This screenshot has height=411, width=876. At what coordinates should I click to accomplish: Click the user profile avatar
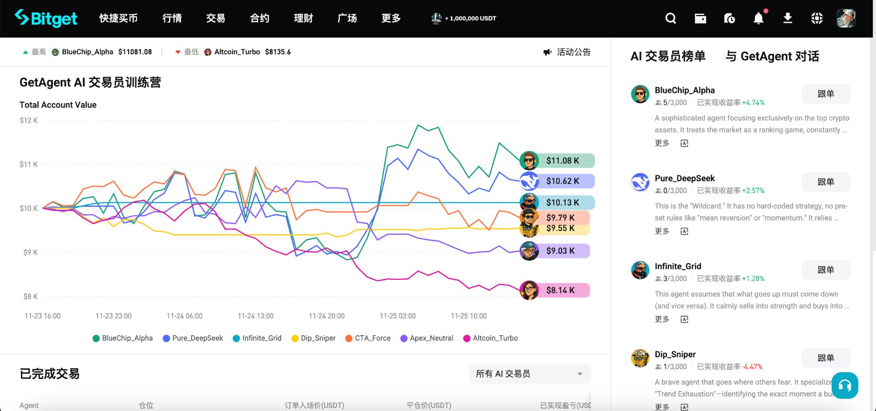point(846,18)
